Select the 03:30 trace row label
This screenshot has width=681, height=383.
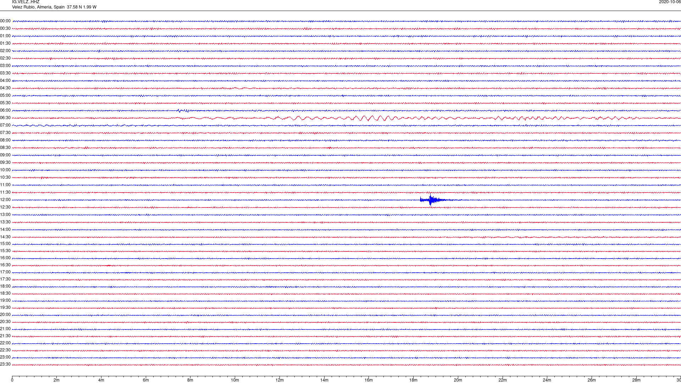5,73
